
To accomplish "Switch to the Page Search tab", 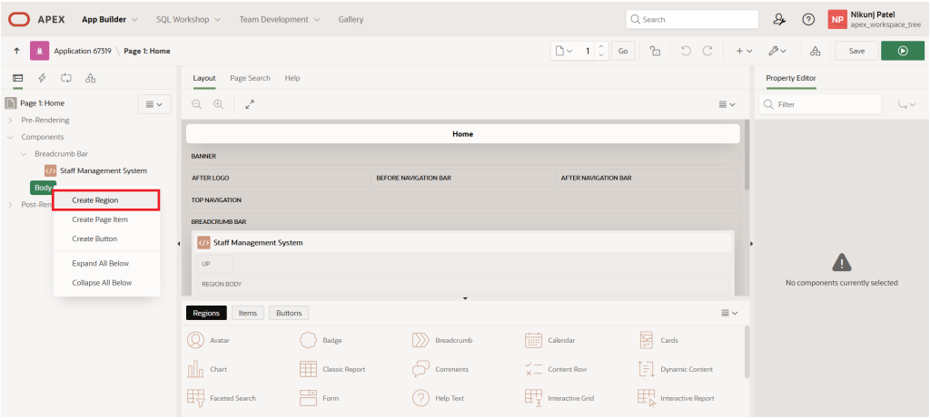I will [250, 79].
